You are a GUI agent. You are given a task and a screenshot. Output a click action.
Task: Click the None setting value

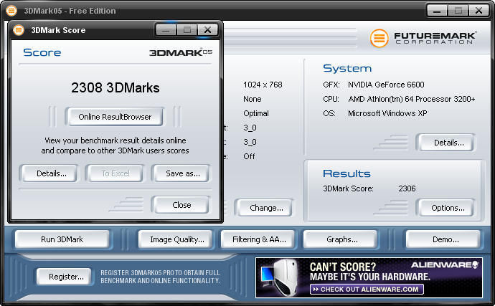[253, 99]
